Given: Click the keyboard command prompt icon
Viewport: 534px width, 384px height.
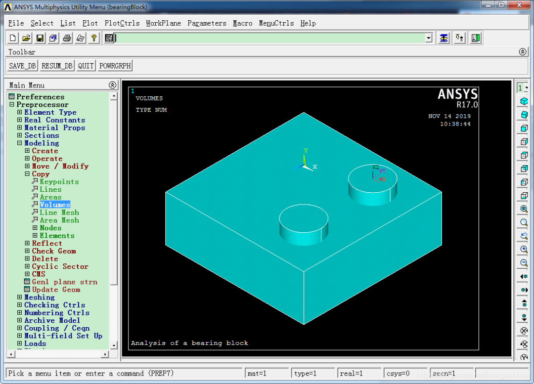Looking at the screenshot, I should (x=109, y=38).
